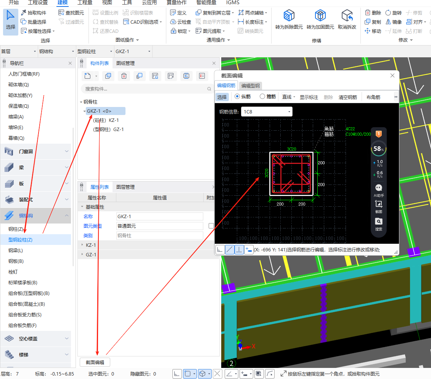Open the 直线 draw option

click(288, 97)
